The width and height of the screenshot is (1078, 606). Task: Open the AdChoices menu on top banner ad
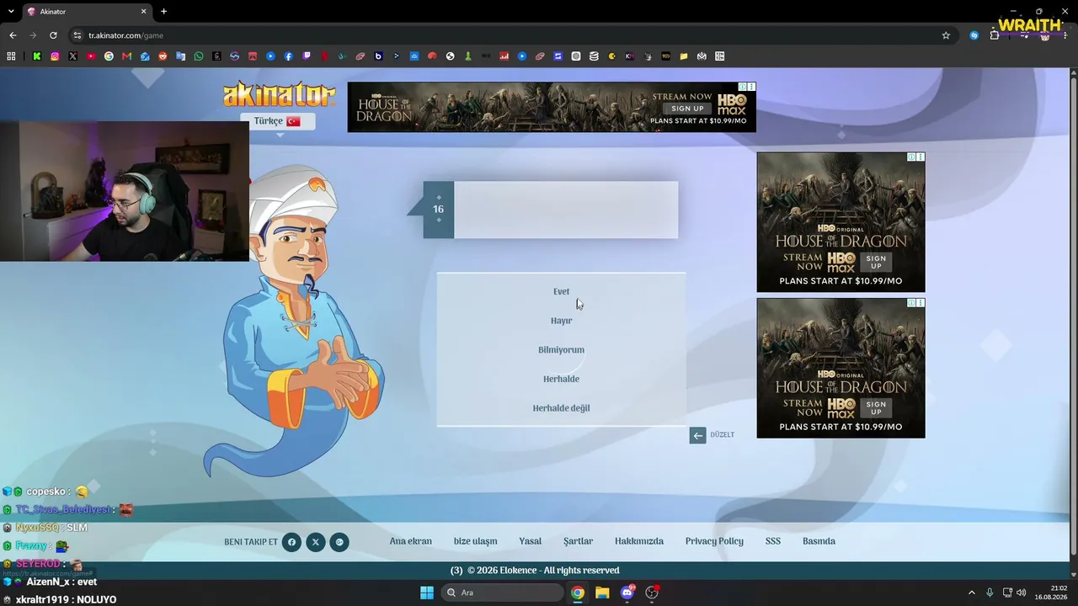coord(751,87)
